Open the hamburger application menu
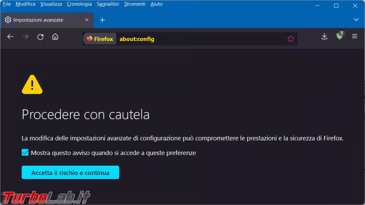Viewport: 365px width, 205px height. click(354, 36)
